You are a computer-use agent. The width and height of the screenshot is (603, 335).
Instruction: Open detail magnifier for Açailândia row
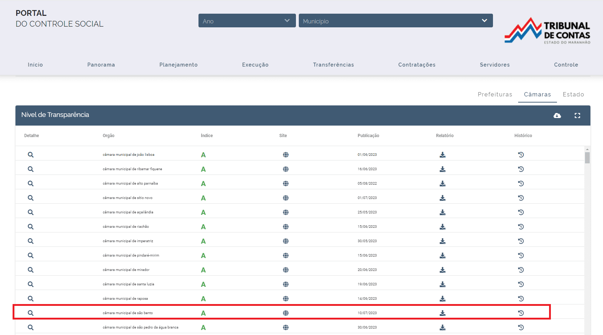31,212
